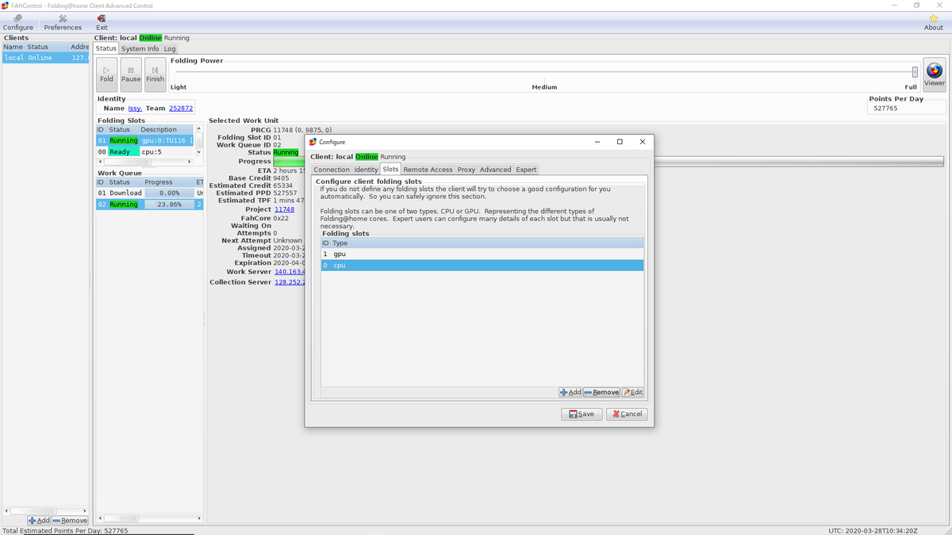Maximize the Configure dialog
952x535 pixels.
[x=620, y=142]
